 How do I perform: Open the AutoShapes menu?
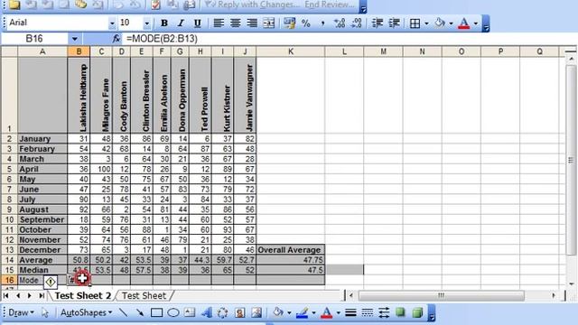87,313
